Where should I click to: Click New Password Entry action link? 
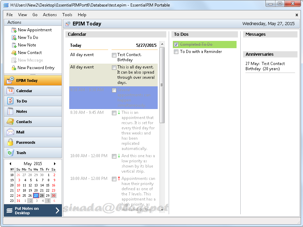(x=36, y=68)
